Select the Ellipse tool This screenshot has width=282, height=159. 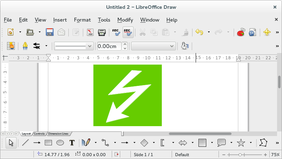pyautogui.click(x=60, y=143)
